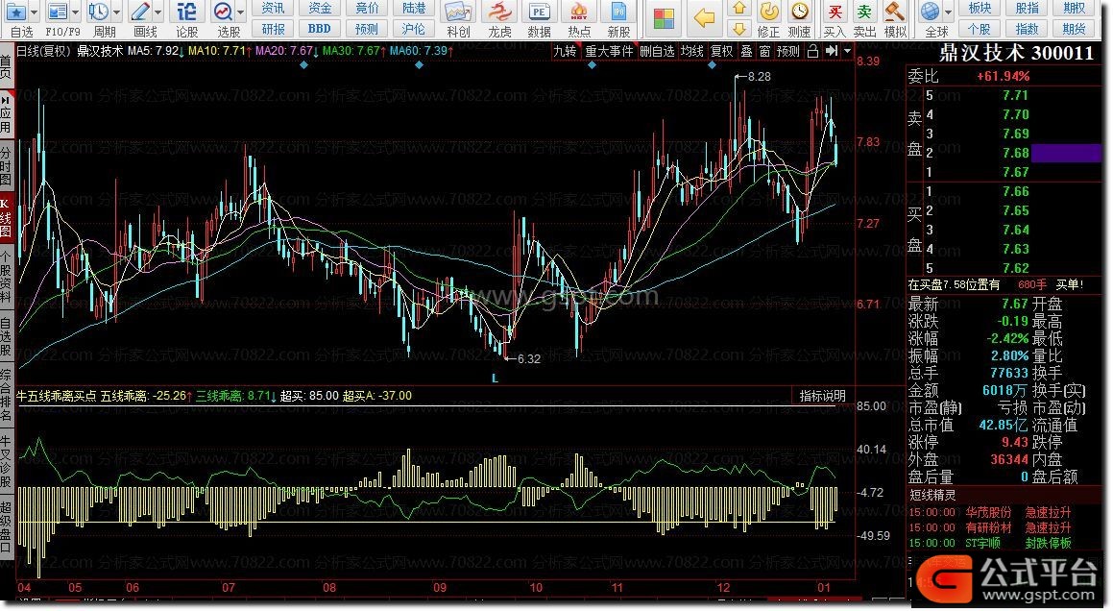Click the 删自选 remove from watchlist button
The width and height of the screenshot is (1113, 611).
pyautogui.click(x=657, y=51)
